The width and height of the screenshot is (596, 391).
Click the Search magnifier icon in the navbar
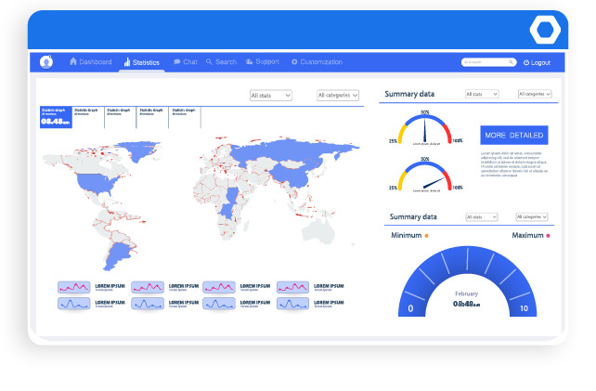pyautogui.click(x=210, y=62)
